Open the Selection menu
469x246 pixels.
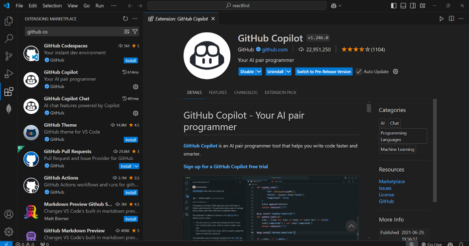52,5
